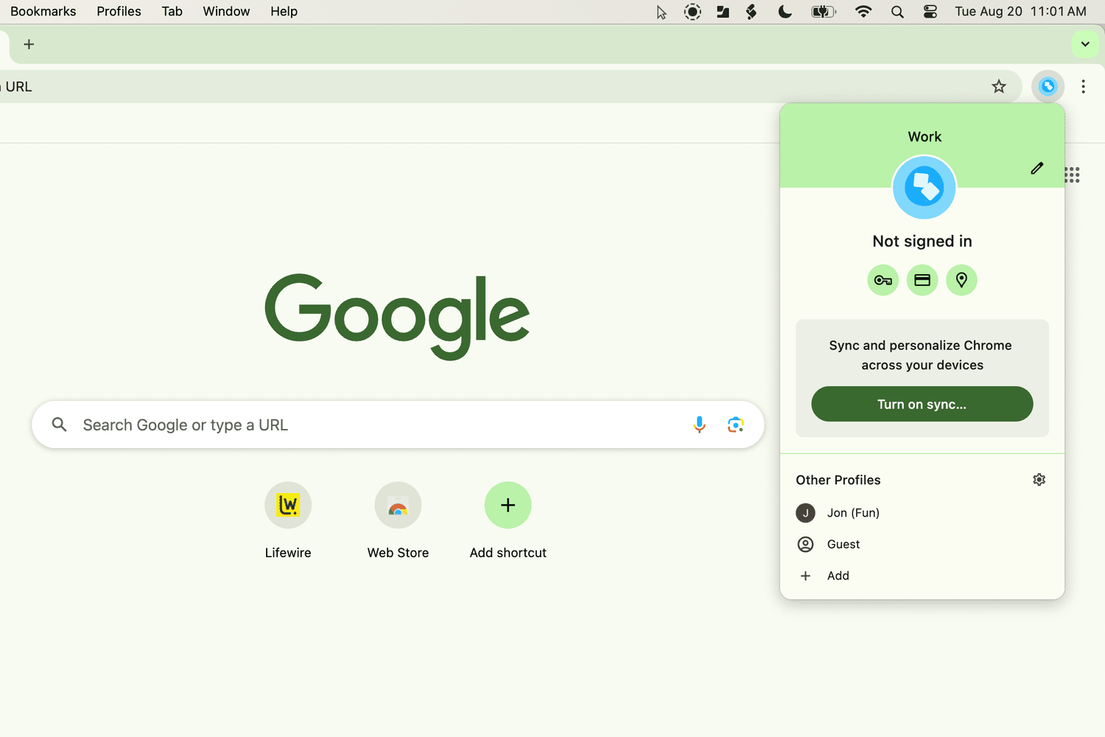Click Turn on sync button
1105x737 pixels.
[x=922, y=404]
